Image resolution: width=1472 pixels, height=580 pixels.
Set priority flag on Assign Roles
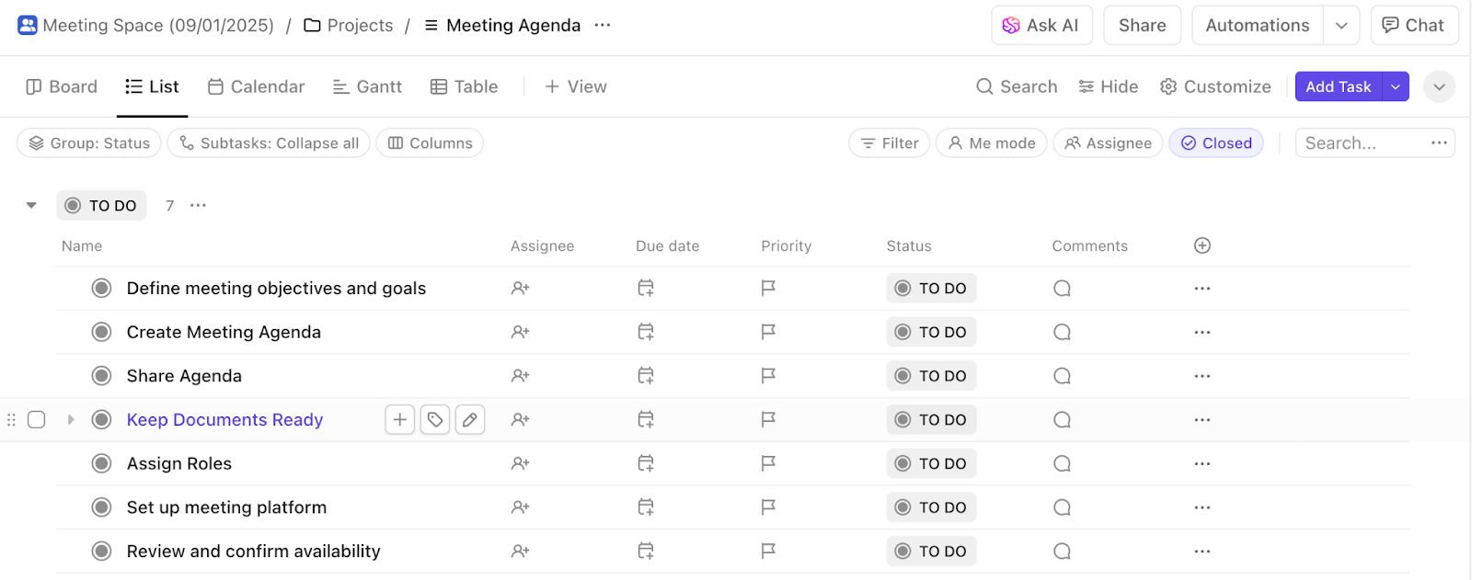768,463
